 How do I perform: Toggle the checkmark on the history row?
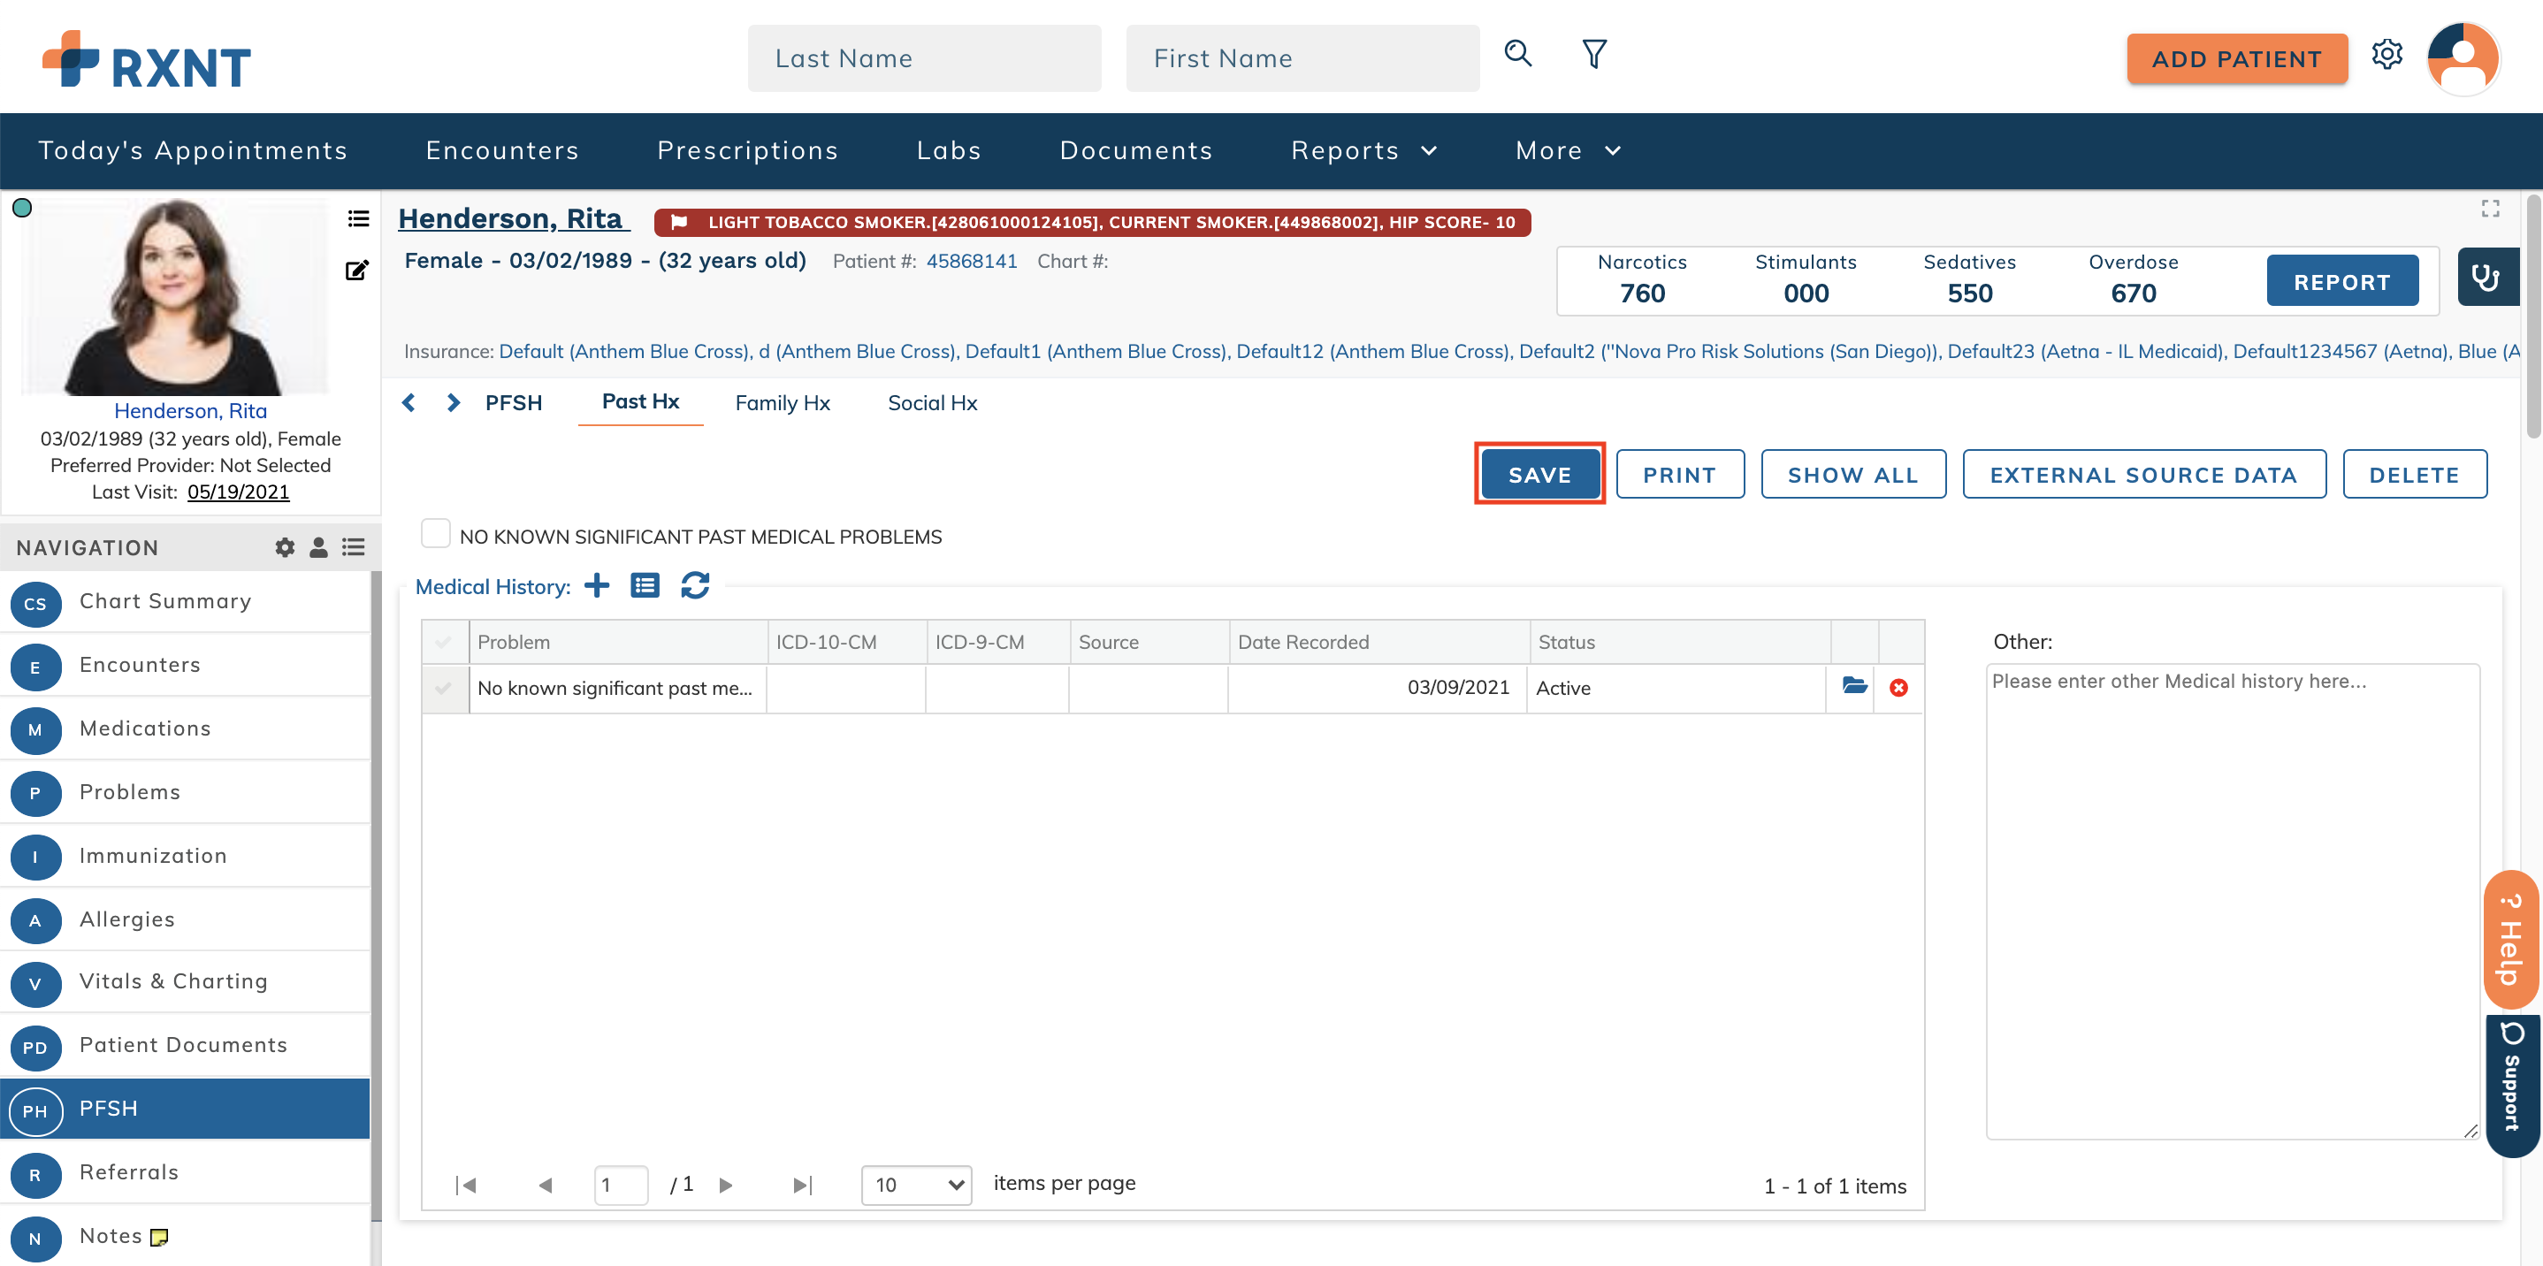pos(444,688)
